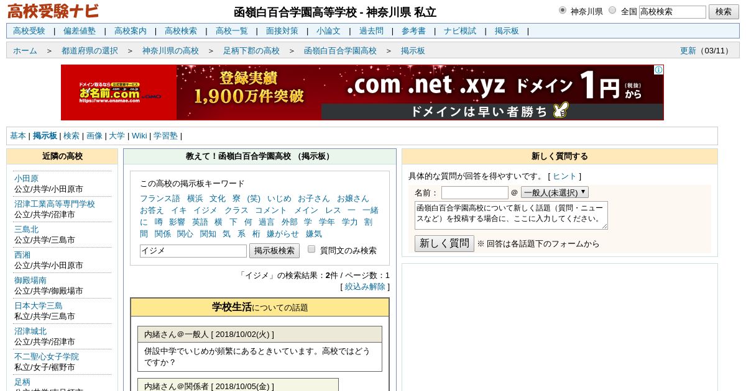Switch to the 基本 tab
This screenshot has width=746, height=391.
(18, 136)
